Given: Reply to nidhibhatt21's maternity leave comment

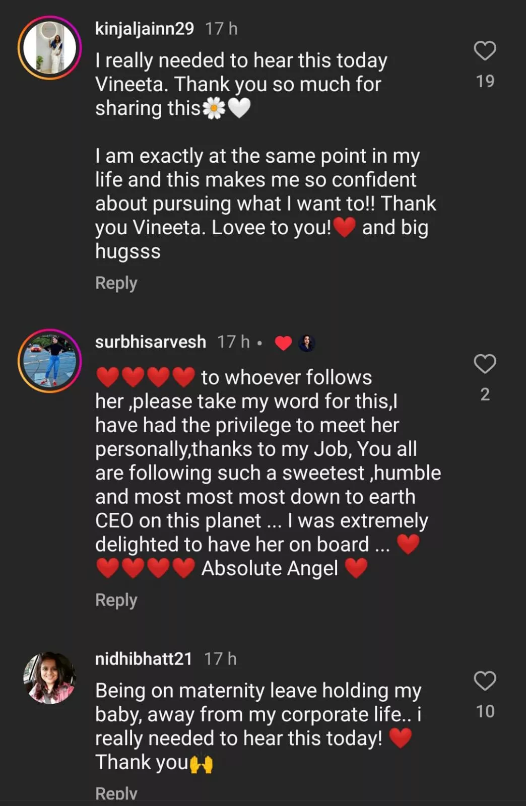Looking at the screenshot, I should [x=116, y=793].
